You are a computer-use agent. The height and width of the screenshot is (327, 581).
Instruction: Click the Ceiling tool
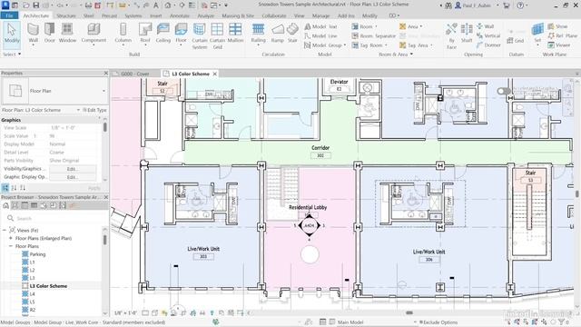click(163, 33)
